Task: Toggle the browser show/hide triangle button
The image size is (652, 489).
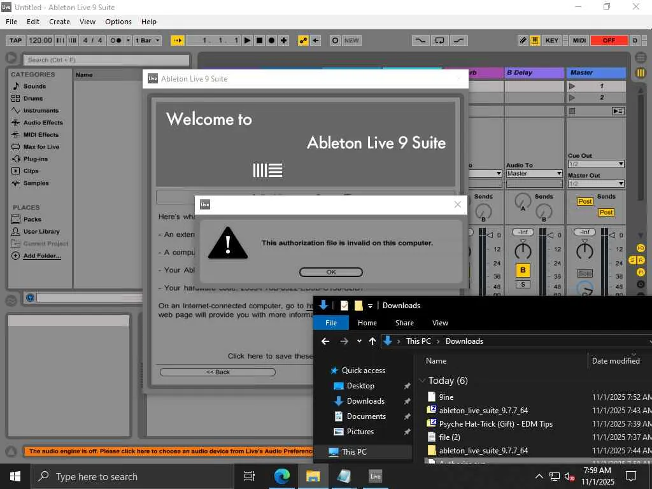Action: (x=11, y=58)
